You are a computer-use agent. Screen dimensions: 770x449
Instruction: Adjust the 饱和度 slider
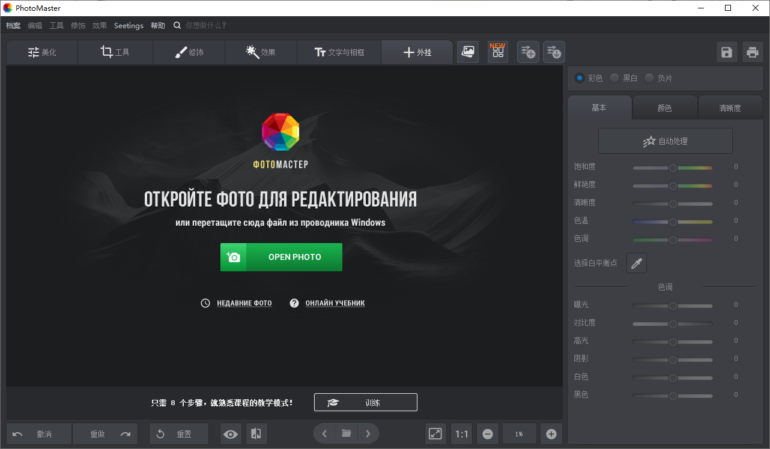(671, 167)
